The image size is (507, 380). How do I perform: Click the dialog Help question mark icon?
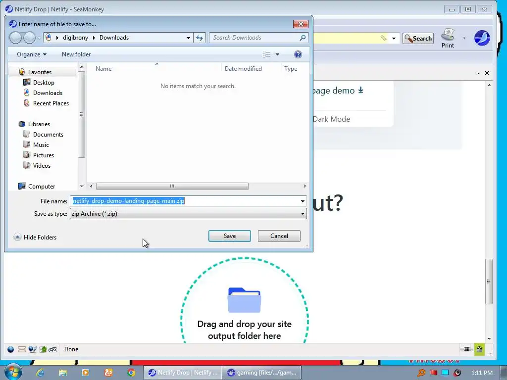(x=298, y=54)
